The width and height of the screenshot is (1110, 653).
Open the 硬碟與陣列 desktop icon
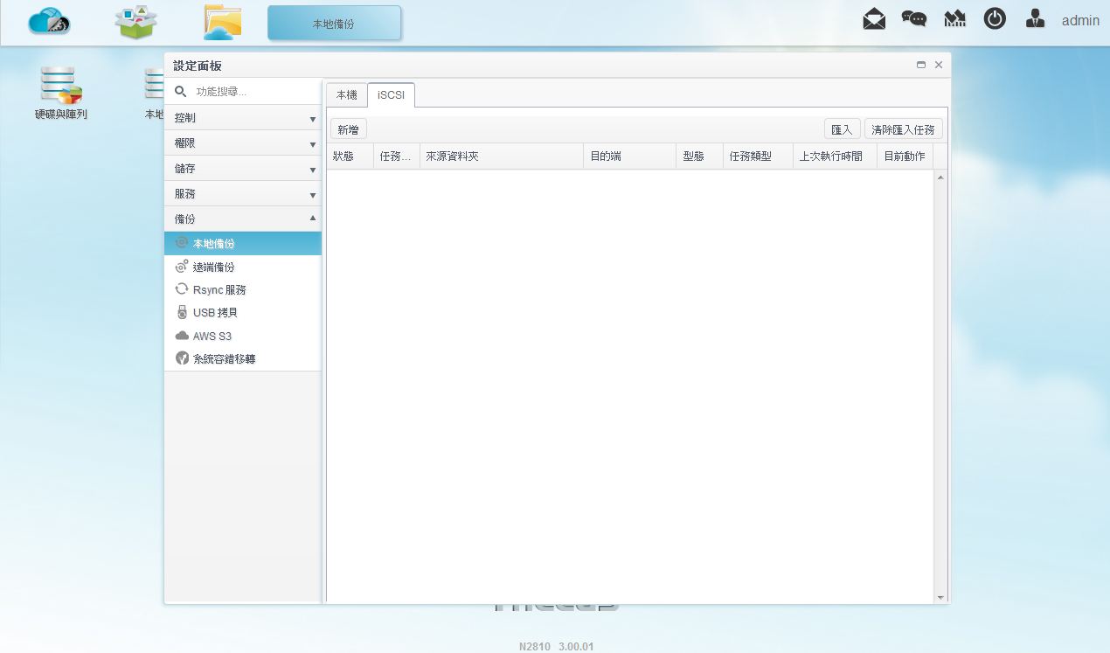pos(61,94)
